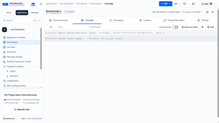Click my-thingsboard breadcrumb link
This screenshot has height=123, width=219.
point(67,4)
